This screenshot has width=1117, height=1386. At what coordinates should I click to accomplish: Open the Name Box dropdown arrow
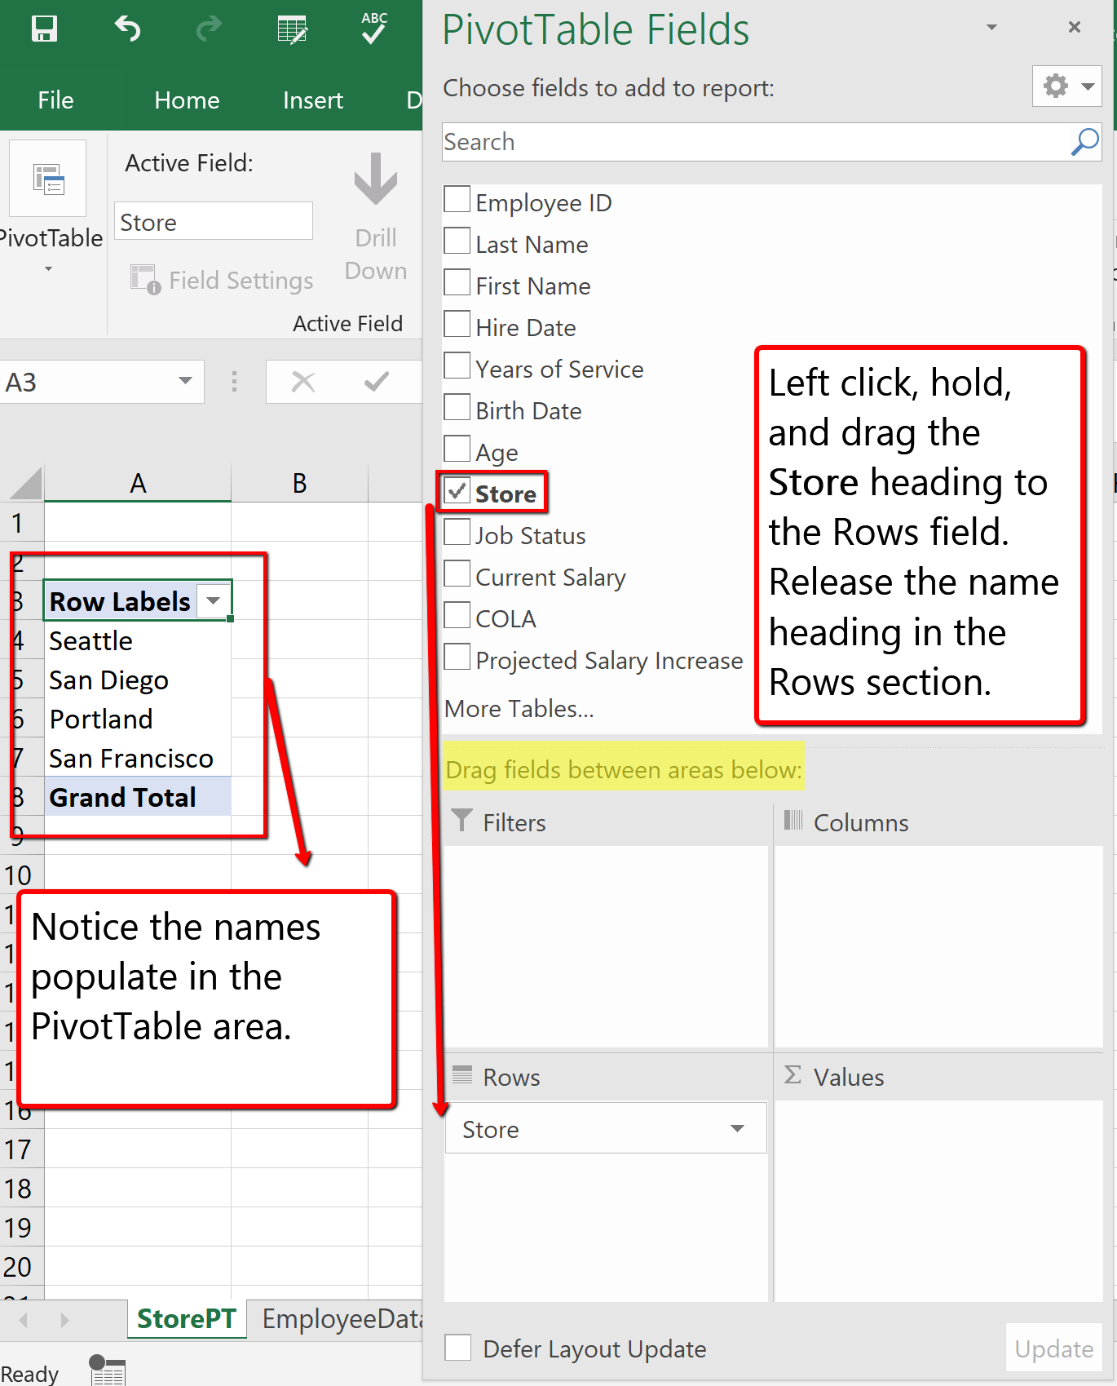186,381
